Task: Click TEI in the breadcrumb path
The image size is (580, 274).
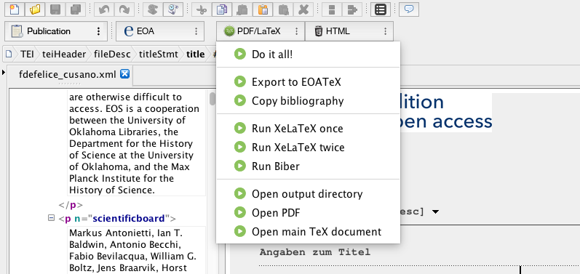Action: (27, 55)
